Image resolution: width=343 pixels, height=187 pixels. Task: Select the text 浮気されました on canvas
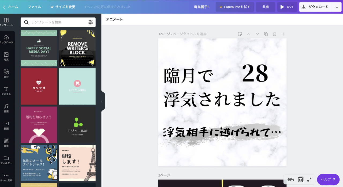point(222,99)
